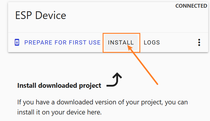The image size is (210, 121).
Task: Click the word 'project' in bold heading
Action: (90, 86)
